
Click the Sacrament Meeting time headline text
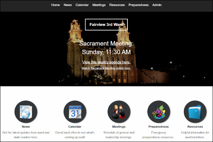click(106, 48)
